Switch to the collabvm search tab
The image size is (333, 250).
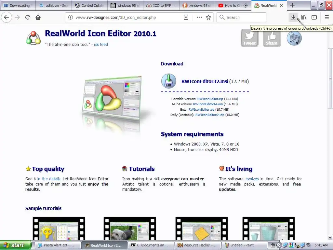(54, 6)
